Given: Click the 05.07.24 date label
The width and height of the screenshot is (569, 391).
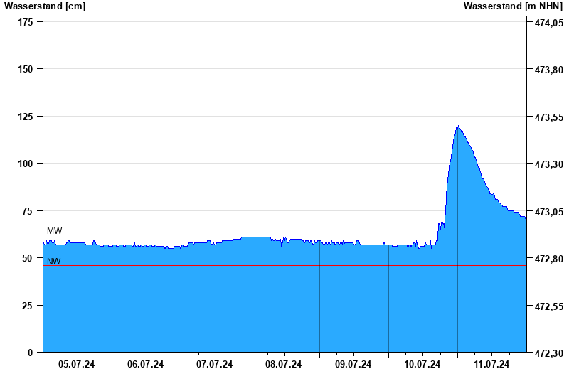Looking at the screenshot, I should pyautogui.click(x=76, y=364).
